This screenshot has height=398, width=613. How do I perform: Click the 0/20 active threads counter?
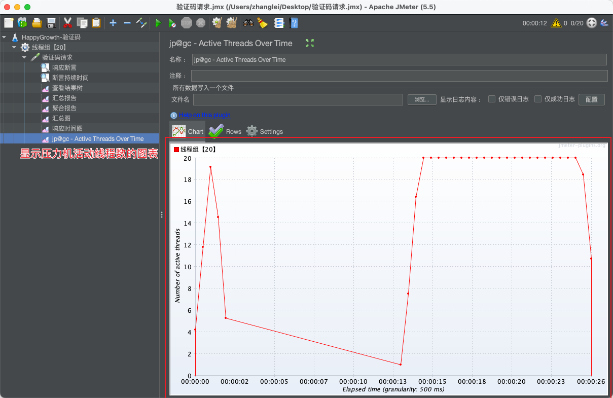pyautogui.click(x=577, y=23)
